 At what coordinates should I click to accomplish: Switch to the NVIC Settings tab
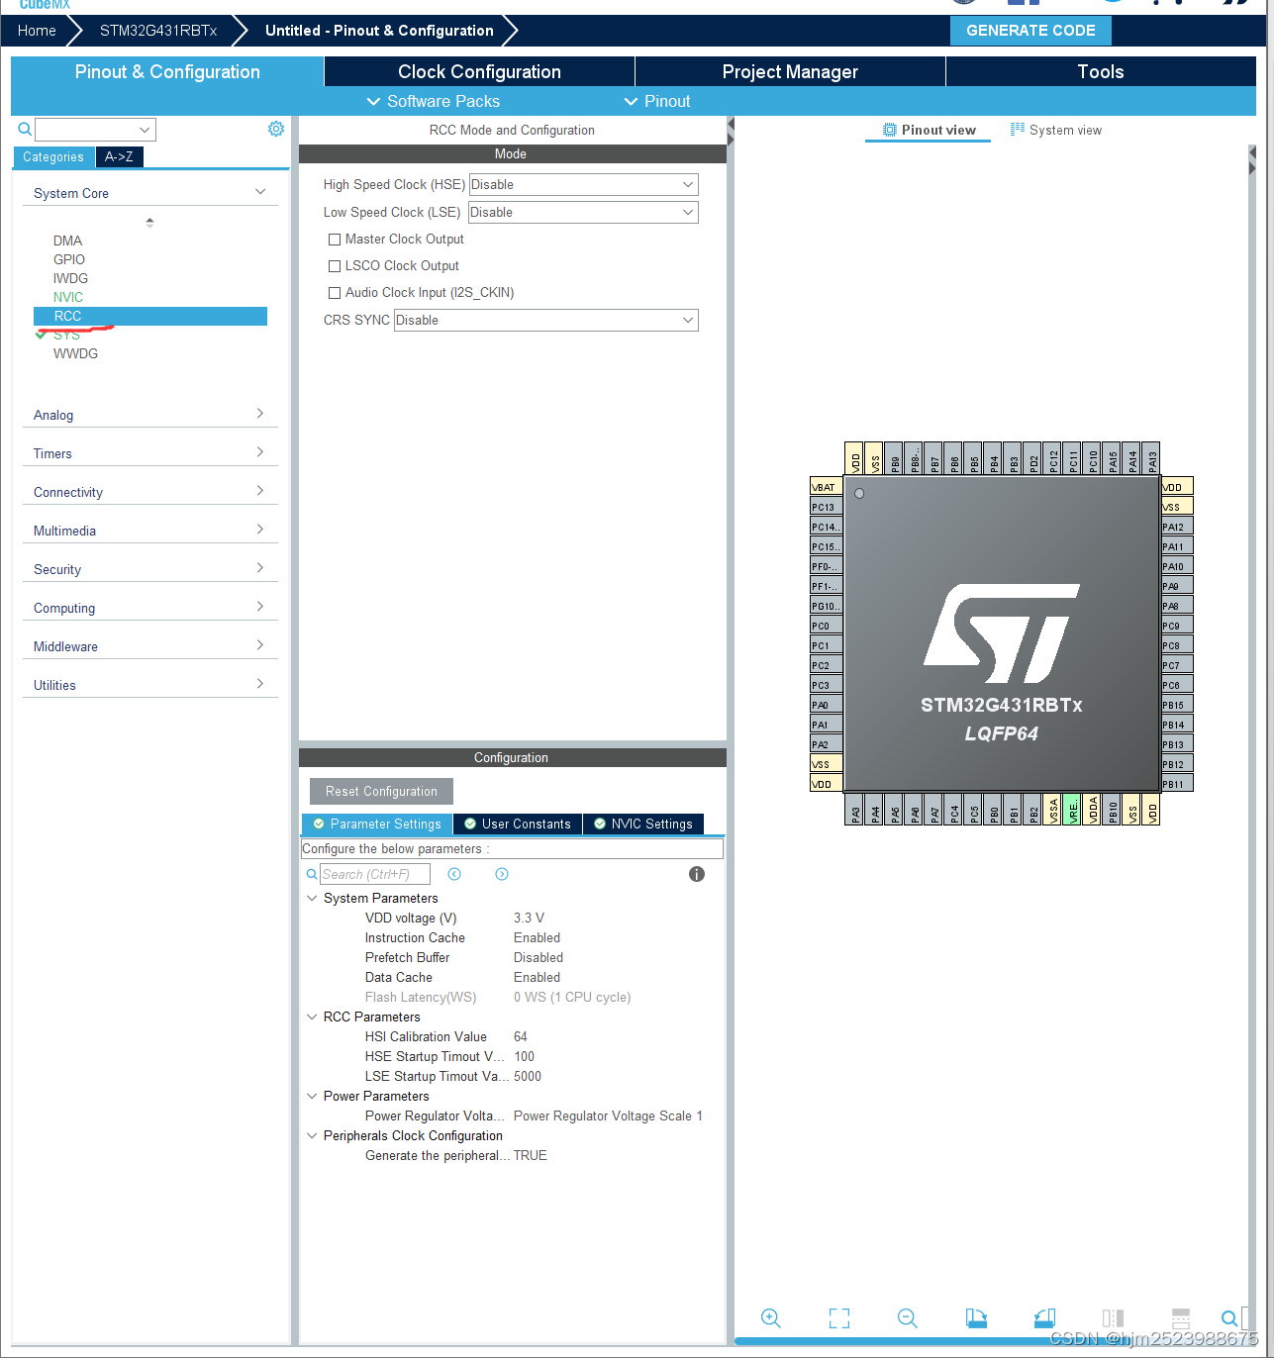[643, 824]
